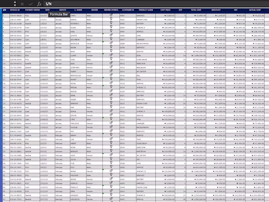
Task: Click the gender symbol in CYRIL's row
Action: click(111, 119)
